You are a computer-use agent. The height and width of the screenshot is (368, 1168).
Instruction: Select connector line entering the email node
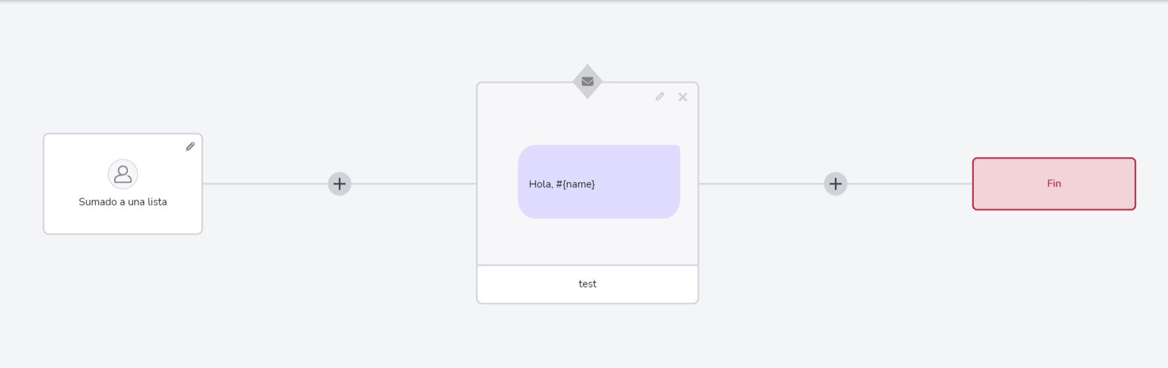click(x=414, y=184)
